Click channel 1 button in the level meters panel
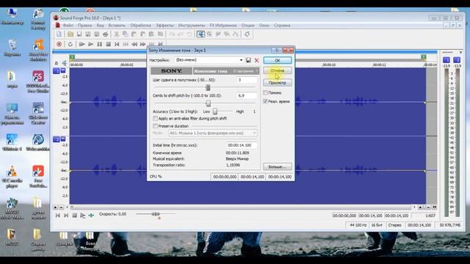This screenshot has width=470, height=264. coord(446,60)
